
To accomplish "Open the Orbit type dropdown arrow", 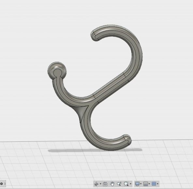I will coord(100,184).
